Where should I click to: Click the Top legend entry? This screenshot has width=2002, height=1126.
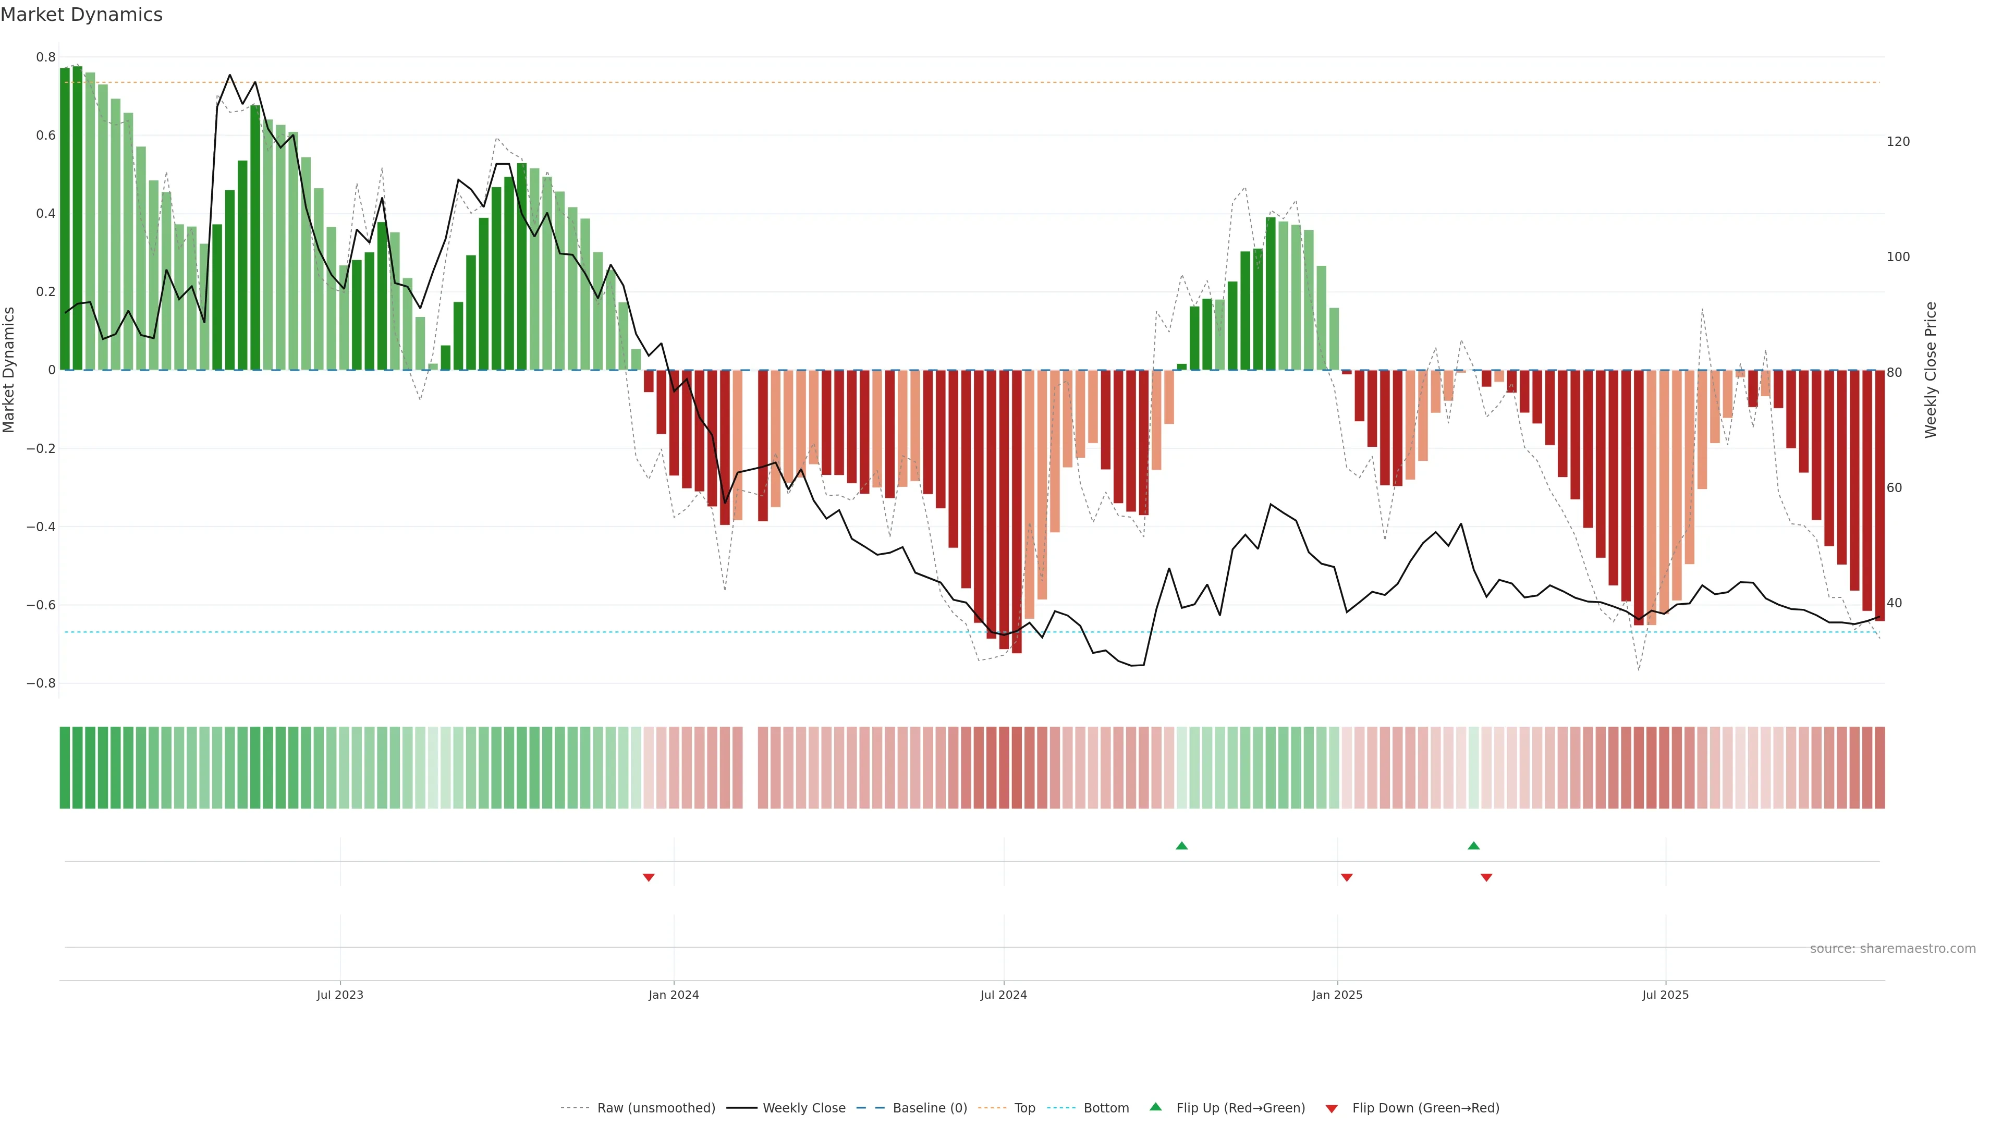1024,1107
